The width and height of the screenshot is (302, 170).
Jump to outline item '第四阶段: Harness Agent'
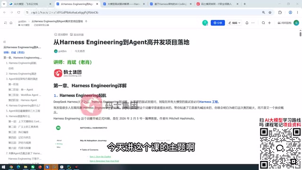[x=23, y=100]
